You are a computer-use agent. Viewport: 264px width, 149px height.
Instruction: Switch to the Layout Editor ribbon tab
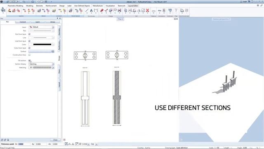coord(133,6)
